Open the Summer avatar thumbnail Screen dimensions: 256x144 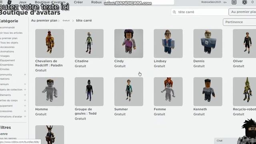pos(129,92)
